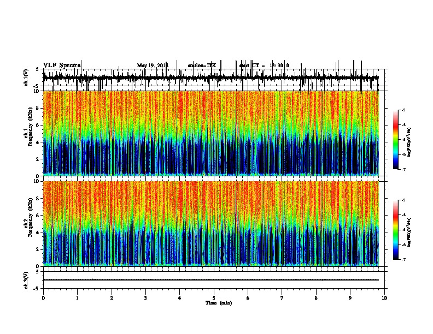Click the "8" kHz tick of ch.2 spectrogram

38,199
